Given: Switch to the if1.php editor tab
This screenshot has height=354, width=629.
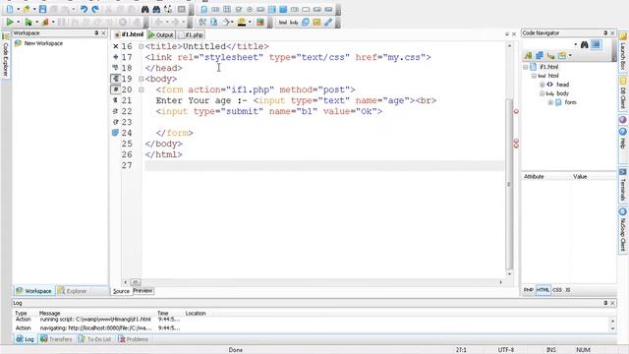Looking at the screenshot, I should pyautogui.click(x=192, y=35).
